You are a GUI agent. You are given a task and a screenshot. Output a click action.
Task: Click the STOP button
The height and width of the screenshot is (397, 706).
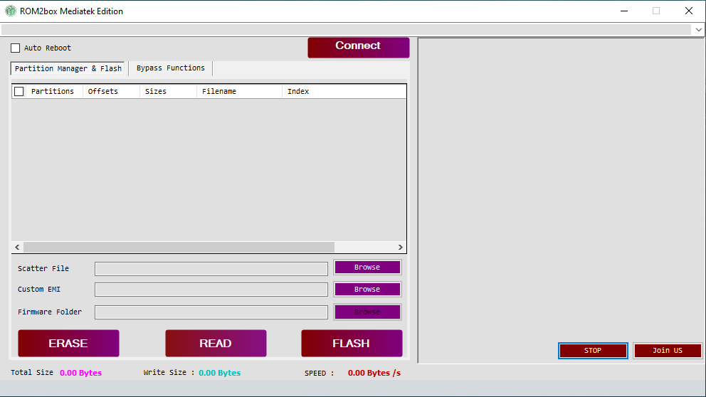593,351
